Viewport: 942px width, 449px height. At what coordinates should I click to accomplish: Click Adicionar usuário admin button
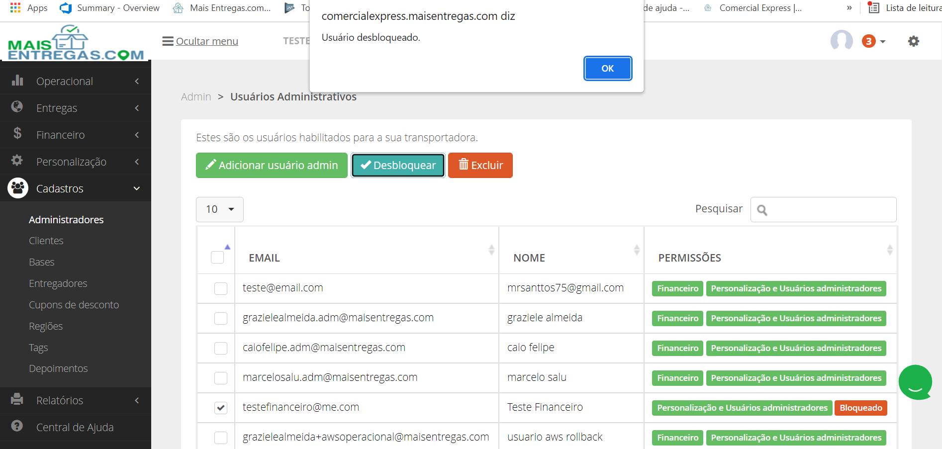pos(272,165)
